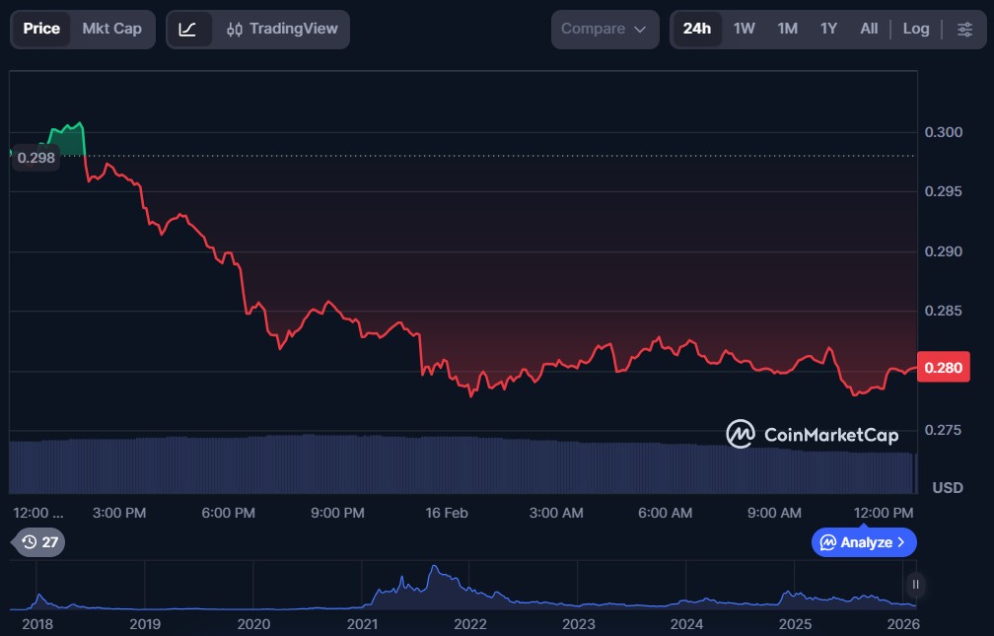The height and width of the screenshot is (636, 994).
Task: Show All time price history
Action: (868, 29)
